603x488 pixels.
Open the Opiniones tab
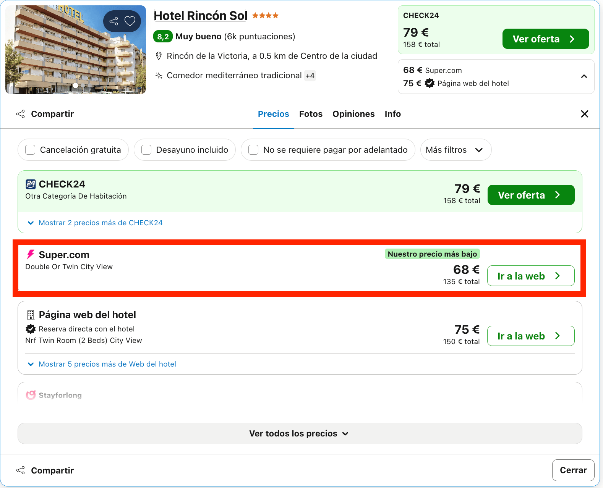(353, 114)
